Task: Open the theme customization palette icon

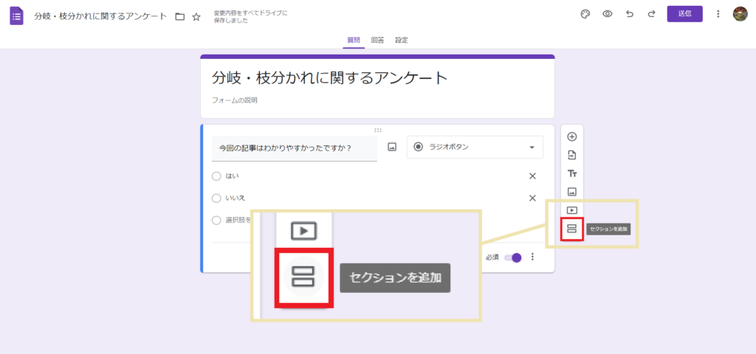Action: [x=585, y=14]
